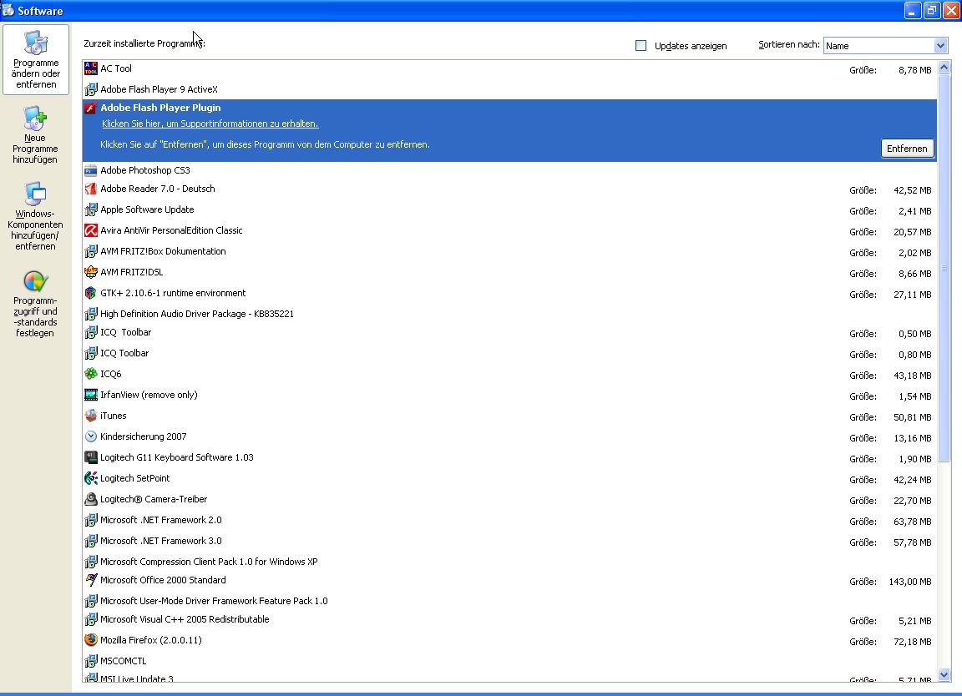This screenshot has width=962, height=696.
Task: Open the Supportinformationen link
Action: 210,124
